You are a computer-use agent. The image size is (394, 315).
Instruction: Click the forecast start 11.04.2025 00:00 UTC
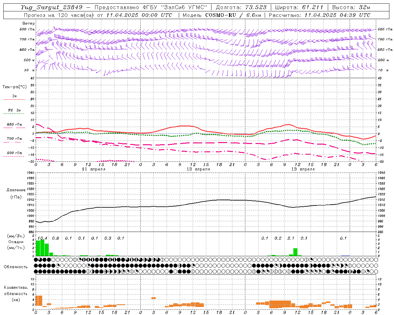(x=139, y=15)
